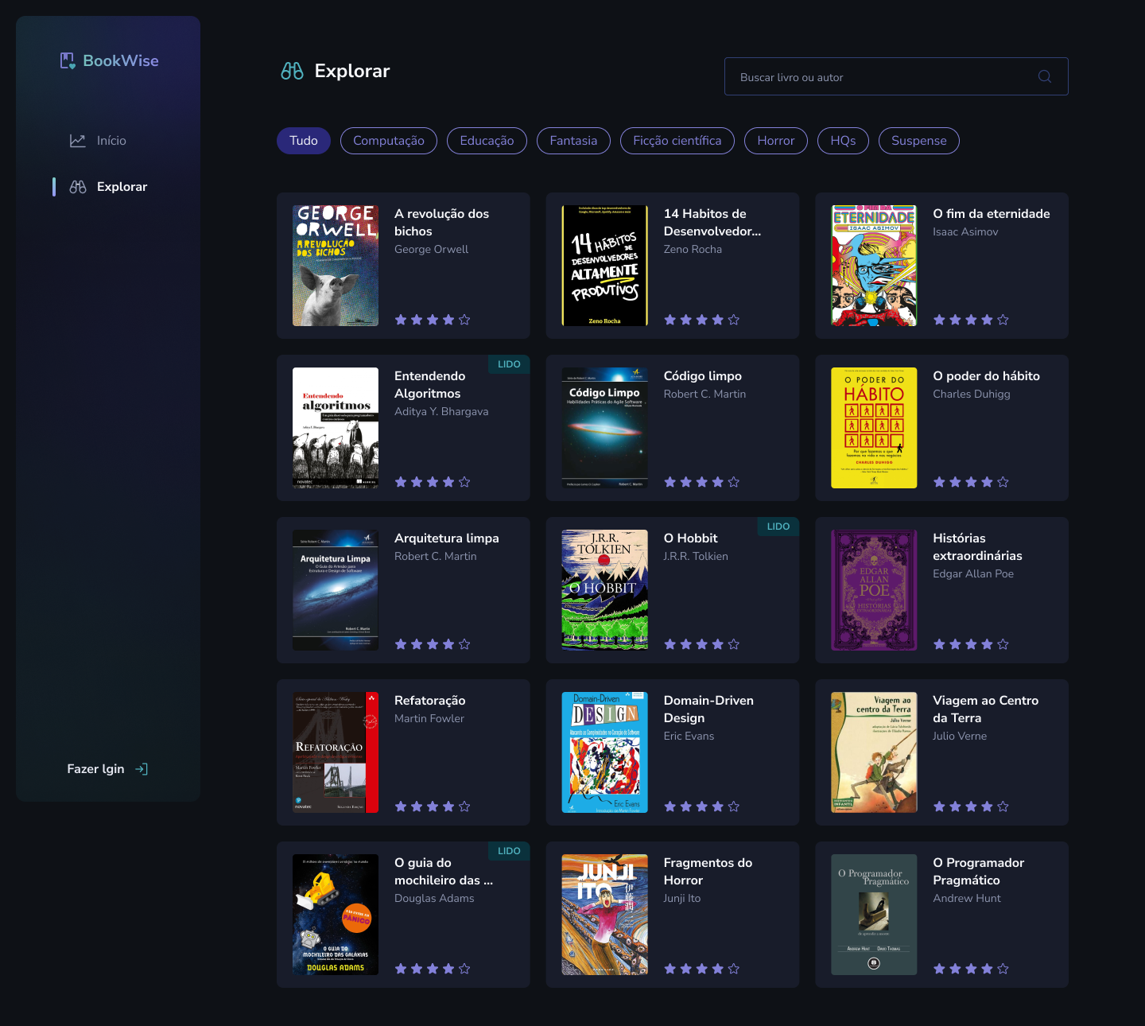Click the first star on Código limpo

tap(670, 482)
